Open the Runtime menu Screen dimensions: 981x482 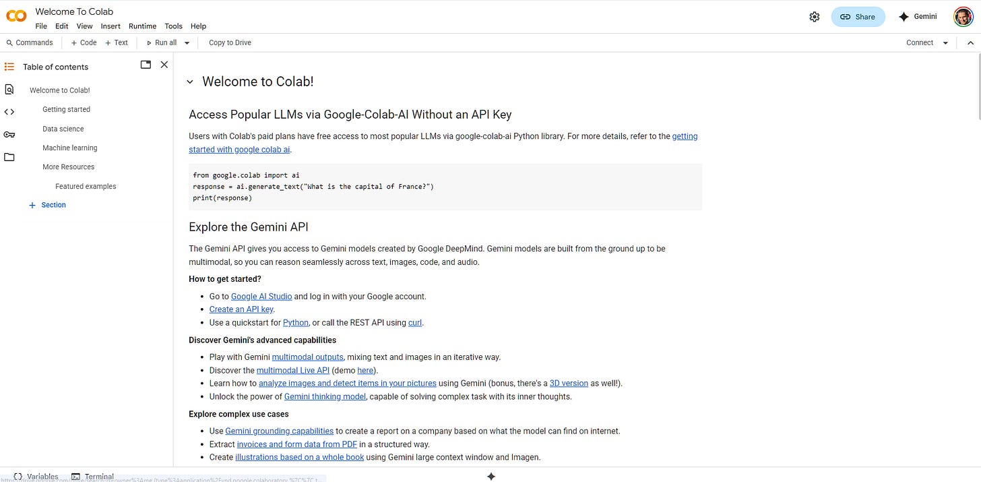pos(142,26)
